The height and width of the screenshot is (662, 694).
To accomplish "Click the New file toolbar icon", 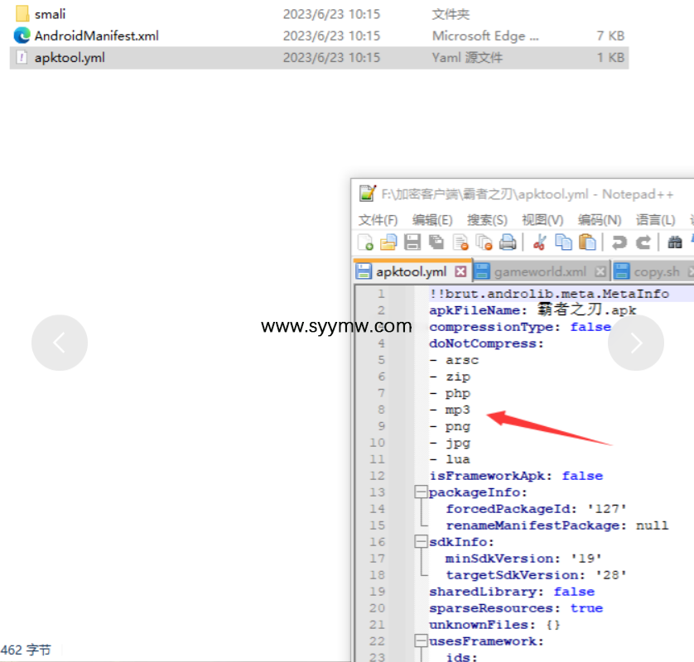I will tap(365, 242).
